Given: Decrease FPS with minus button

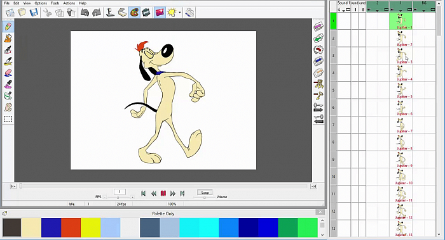Looking at the screenshot, I should [x=105, y=198].
